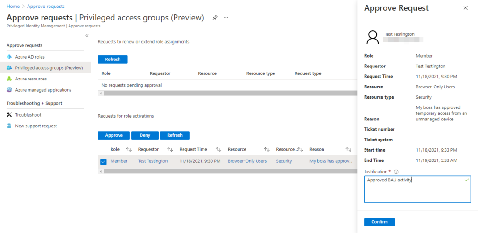The image size is (478, 233).
Task: Sort activations by Reason column
Action: (x=348, y=149)
